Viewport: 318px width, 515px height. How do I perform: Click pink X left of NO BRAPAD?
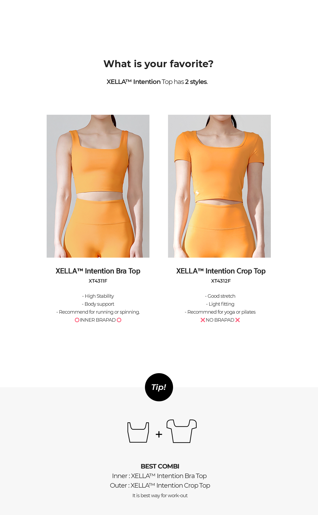(203, 320)
